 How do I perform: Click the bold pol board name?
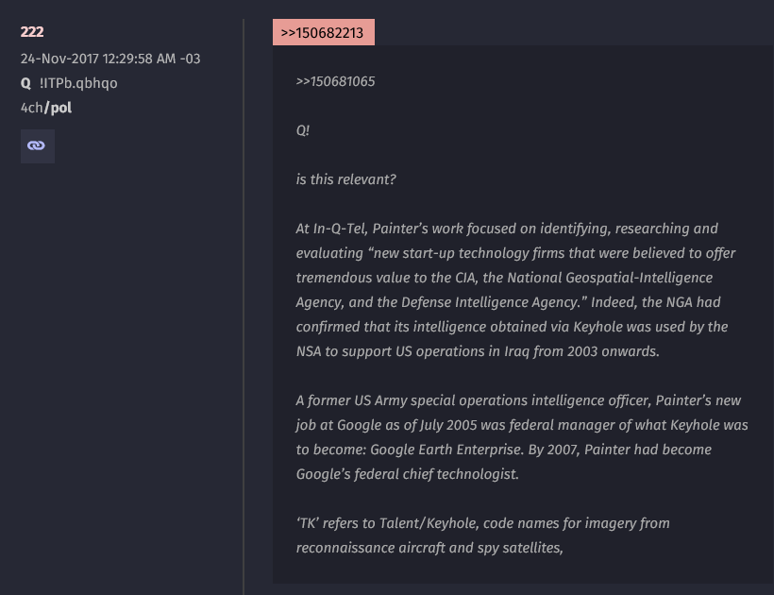(59, 108)
